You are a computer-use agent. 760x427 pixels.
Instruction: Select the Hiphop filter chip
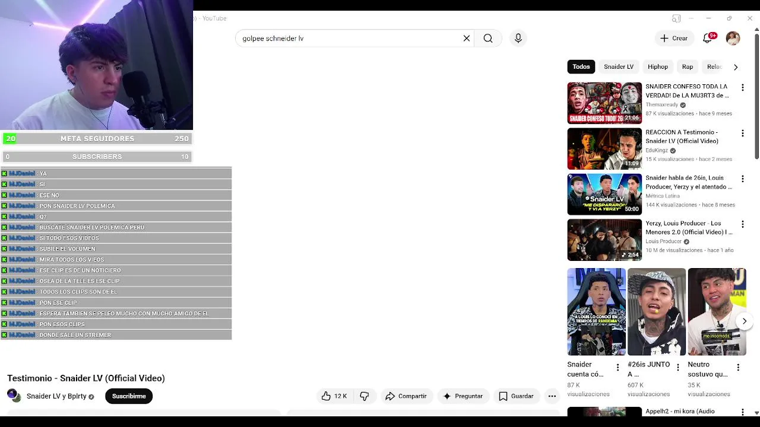(x=658, y=67)
